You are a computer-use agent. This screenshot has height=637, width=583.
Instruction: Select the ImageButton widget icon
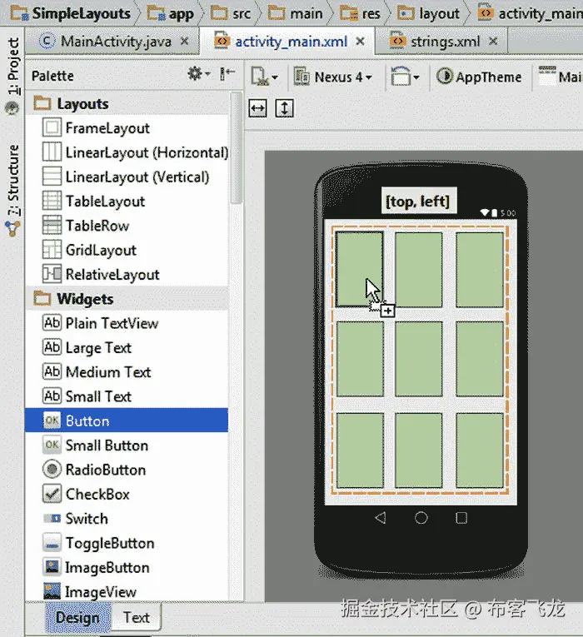click(x=52, y=567)
